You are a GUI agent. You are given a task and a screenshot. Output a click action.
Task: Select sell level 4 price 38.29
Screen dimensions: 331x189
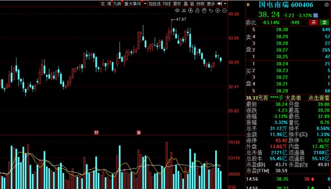(282, 37)
